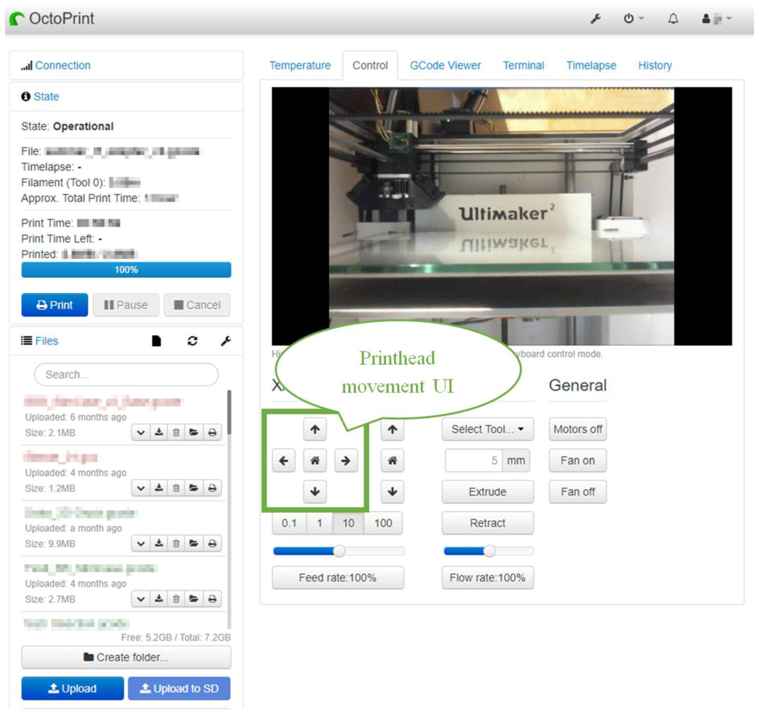
Task: Switch to the Temperature tab
Action: [300, 65]
